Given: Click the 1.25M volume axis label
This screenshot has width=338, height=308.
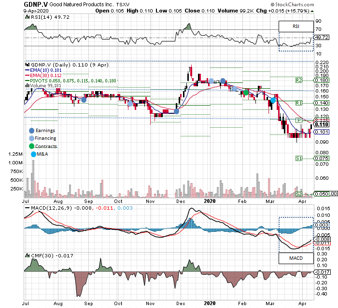Looking at the screenshot, I should click(x=15, y=154).
